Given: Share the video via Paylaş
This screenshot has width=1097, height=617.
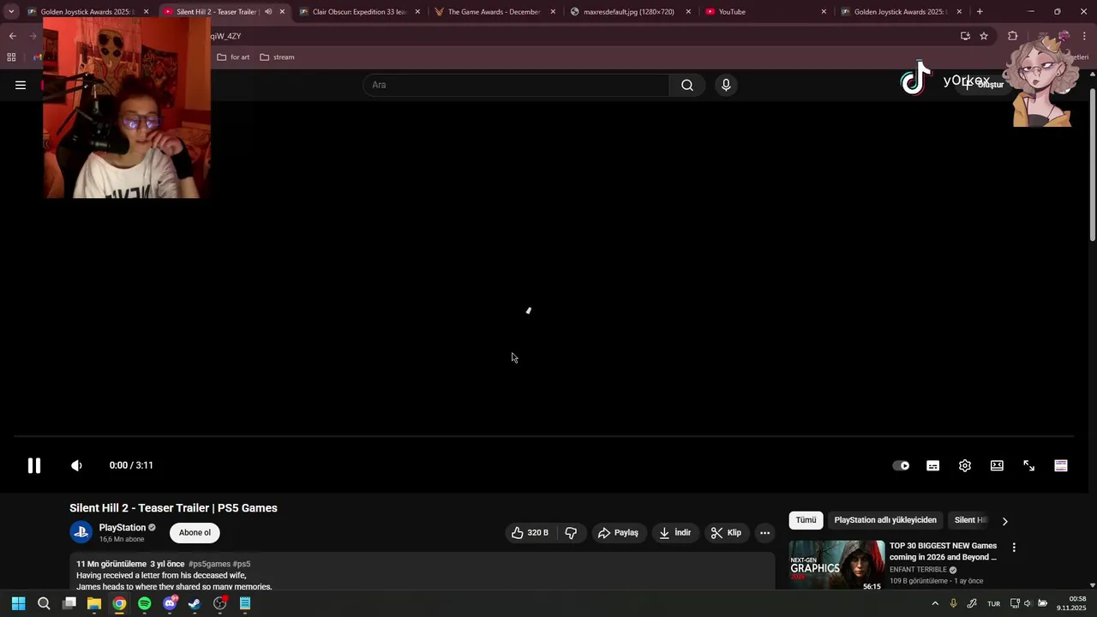Looking at the screenshot, I should point(618,533).
